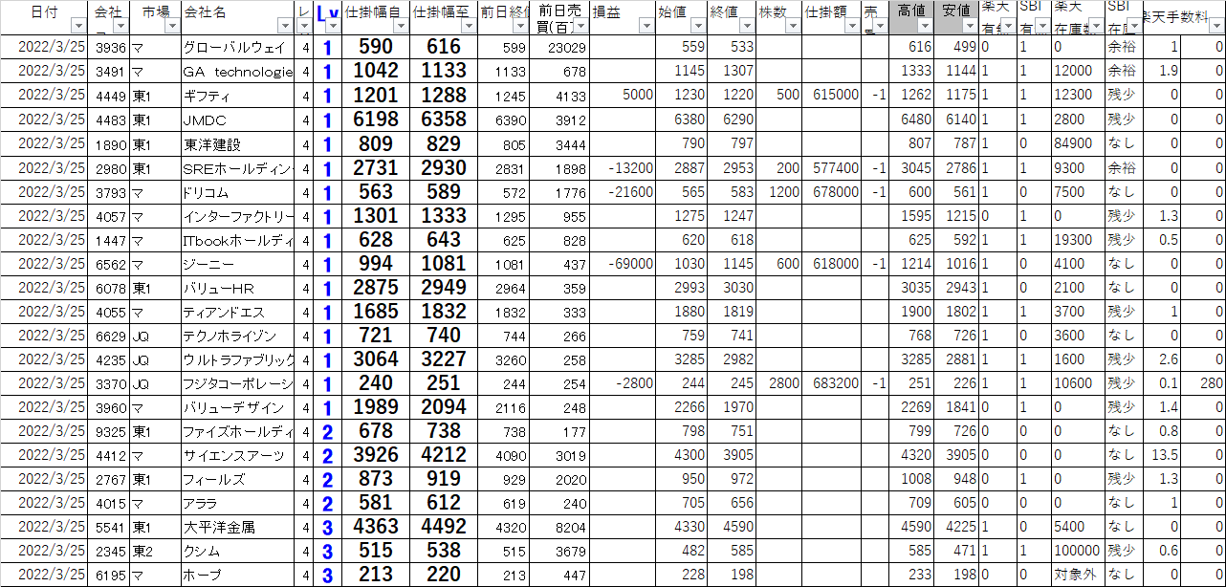1226x587 pixels.
Task: Open the 前日終値 column filter dropdown
Action: (x=521, y=28)
